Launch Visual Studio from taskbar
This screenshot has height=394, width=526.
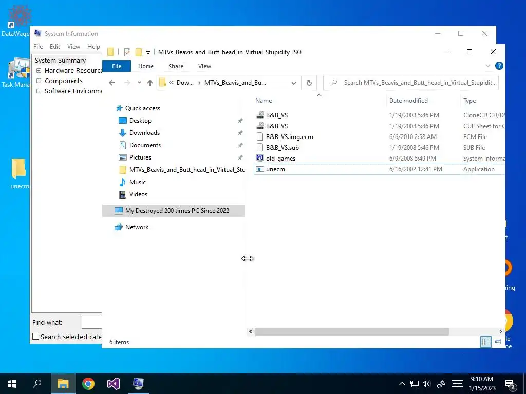click(114, 384)
